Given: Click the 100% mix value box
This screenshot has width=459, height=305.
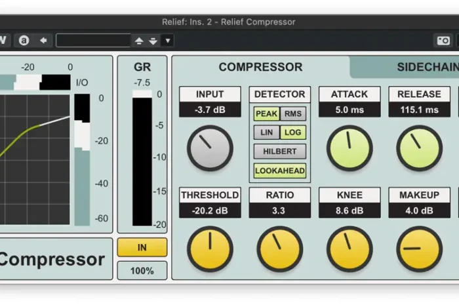Looking at the screenshot, I should 142,271.
